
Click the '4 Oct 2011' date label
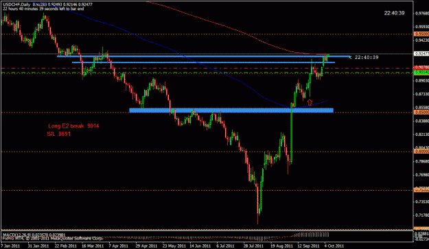point(334,246)
